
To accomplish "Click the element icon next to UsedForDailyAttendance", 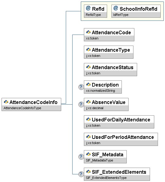I will 88,119.
